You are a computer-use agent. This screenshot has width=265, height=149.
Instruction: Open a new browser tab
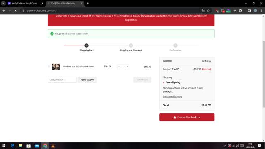[x=88, y=3]
